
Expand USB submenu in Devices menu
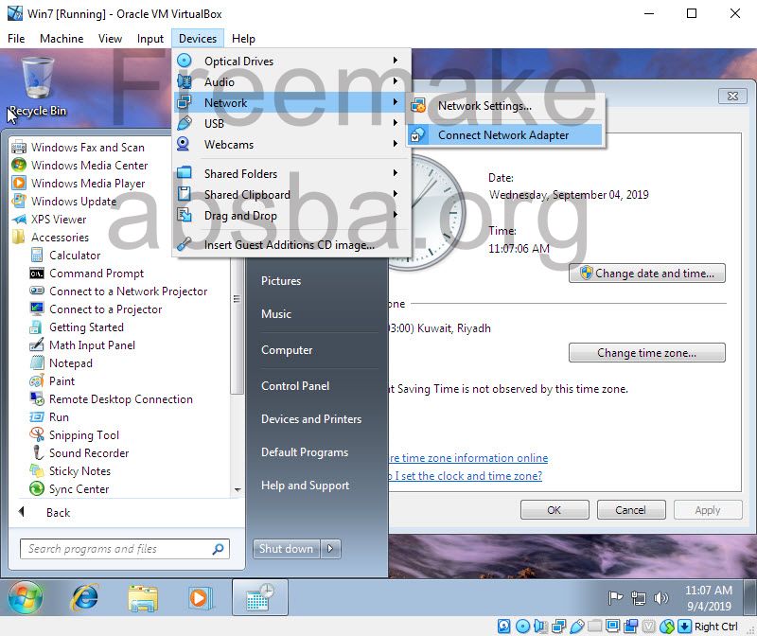coord(292,123)
